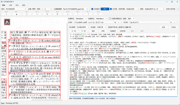Click the 不应用 don't apply button
Viewport: 180px width, 105px height.
[x=173, y=27]
